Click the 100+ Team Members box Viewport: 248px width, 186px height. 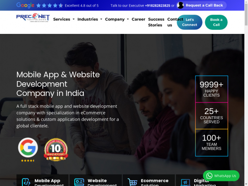(212, 143)
